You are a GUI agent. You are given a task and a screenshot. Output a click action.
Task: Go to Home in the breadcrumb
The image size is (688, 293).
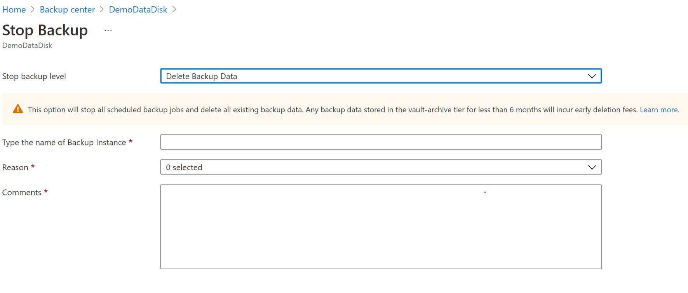[14, 9]
